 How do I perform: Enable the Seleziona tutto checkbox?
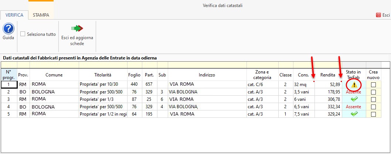pyautogui.click(x=23, y=34)
